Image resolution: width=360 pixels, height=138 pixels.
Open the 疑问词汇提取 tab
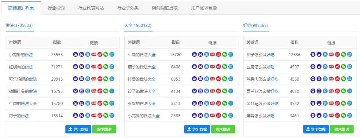(165, 8)
